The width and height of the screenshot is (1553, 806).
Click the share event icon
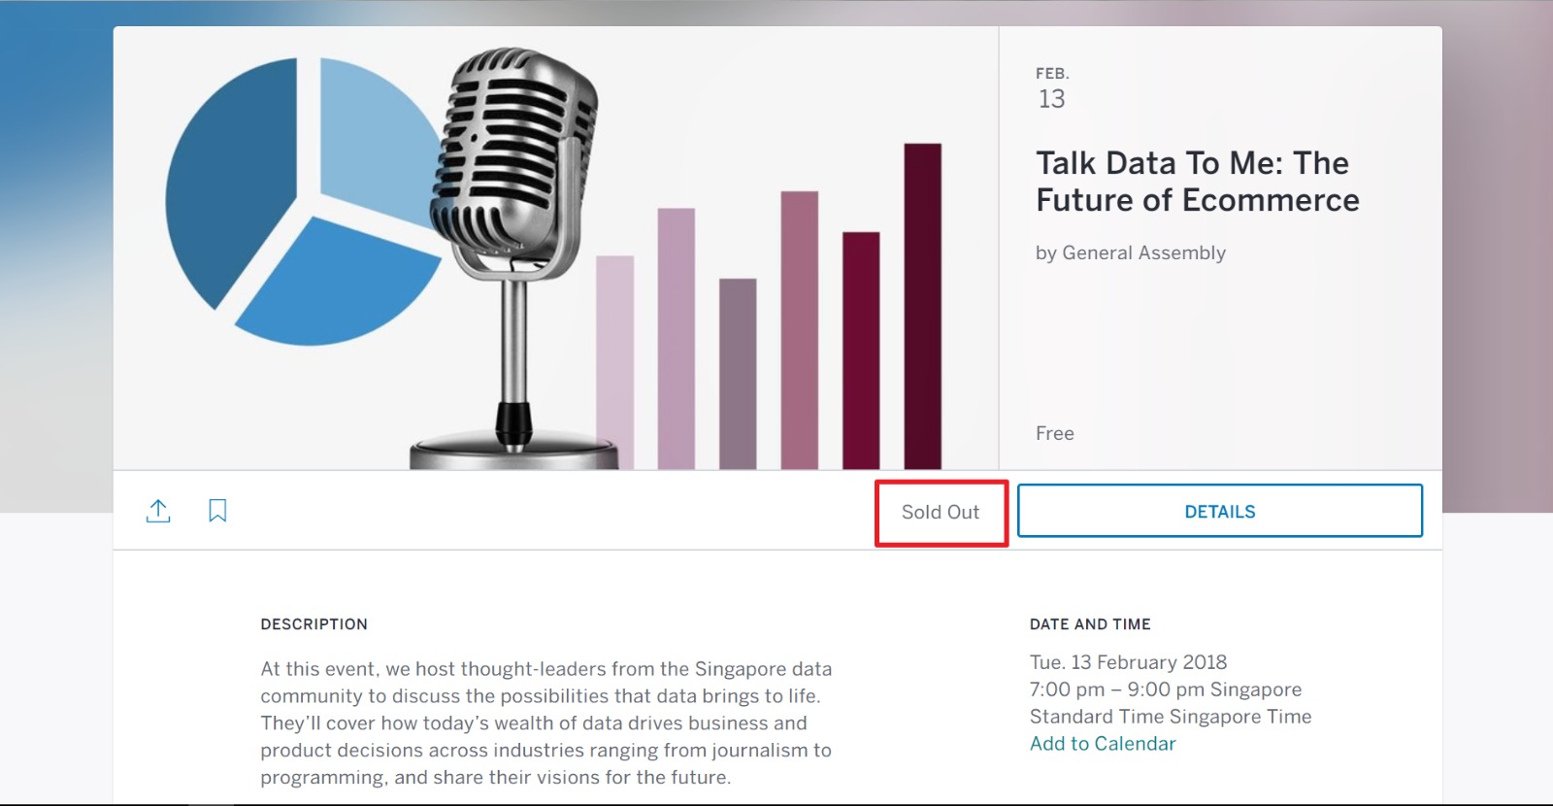tap(158, 511)
